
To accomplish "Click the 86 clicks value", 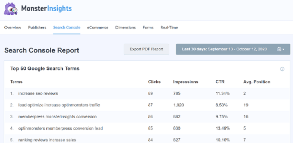I will point(150,117).
